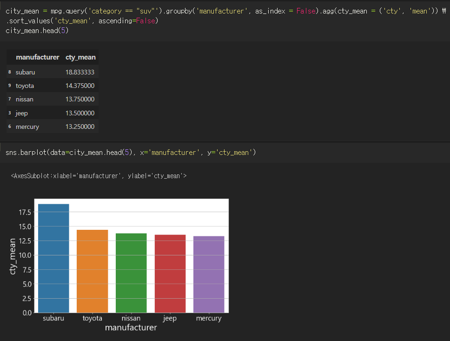Click the value 18.833333
This screenshot has height=341, width=450.
[80, 72]
